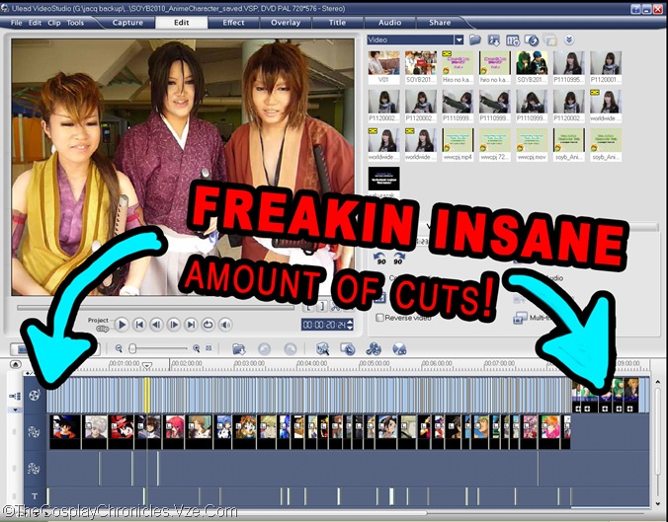Viewport: 668px width, 522px height.
Task: Open the load video folder icon
Action: pos(475,40)
